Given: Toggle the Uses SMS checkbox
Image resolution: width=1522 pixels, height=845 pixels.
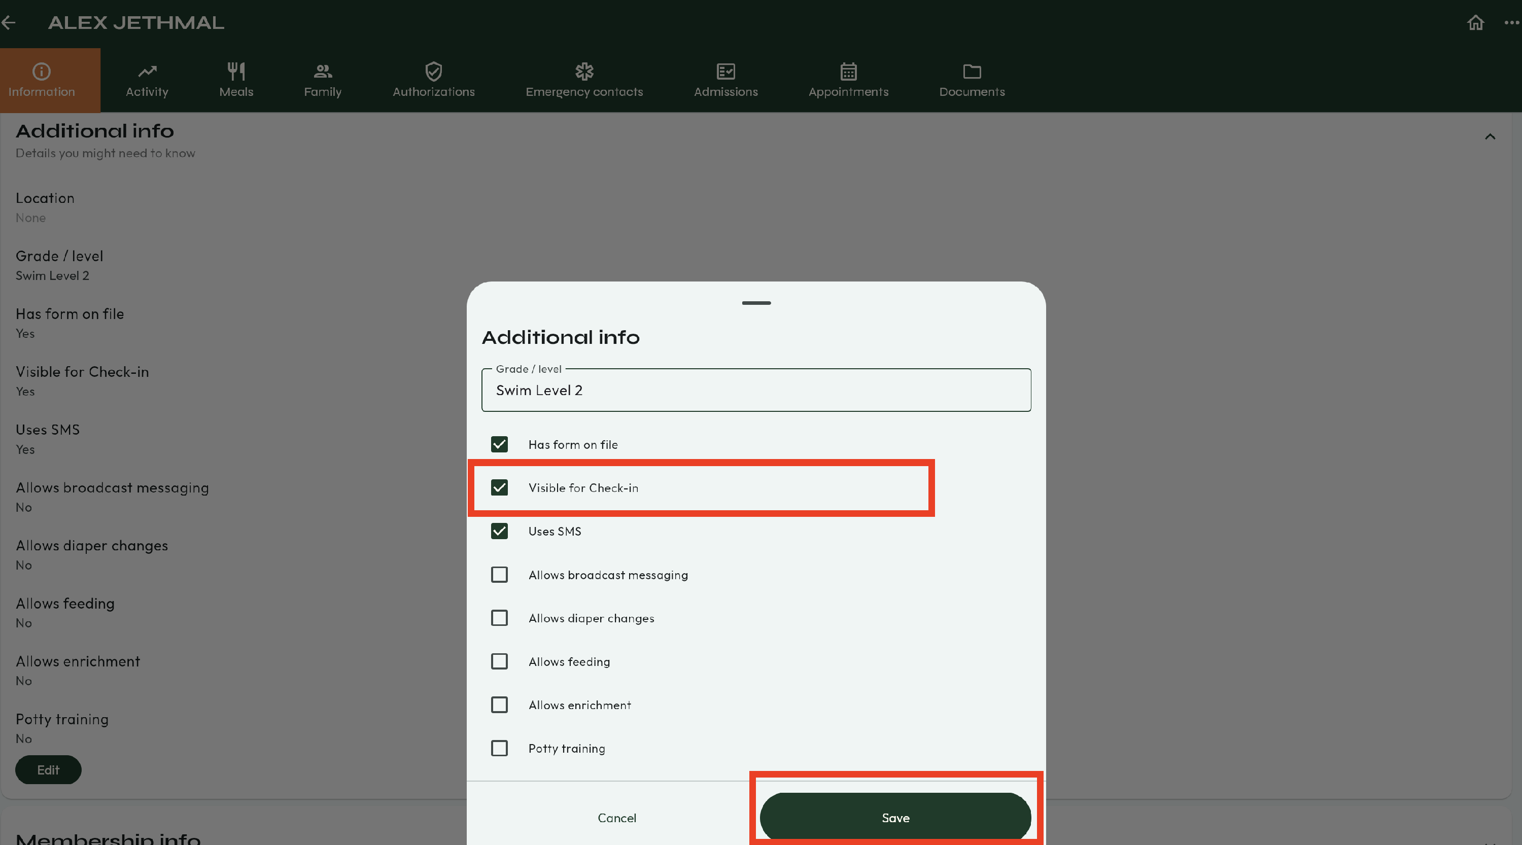Looking at the screenshot, I should coord(499,532).
